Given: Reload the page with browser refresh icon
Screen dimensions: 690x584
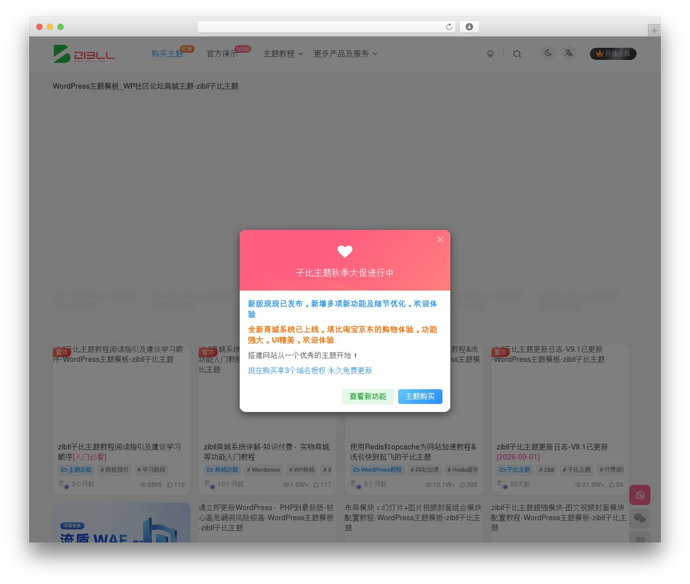Looking at the screenshot, I should pos(449,27).
